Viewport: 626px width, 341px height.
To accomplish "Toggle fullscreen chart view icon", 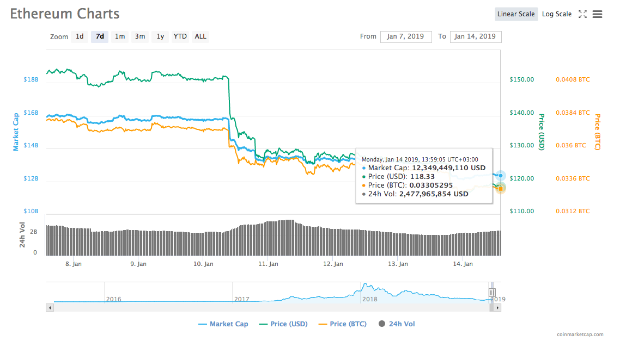I will [582, 14].
